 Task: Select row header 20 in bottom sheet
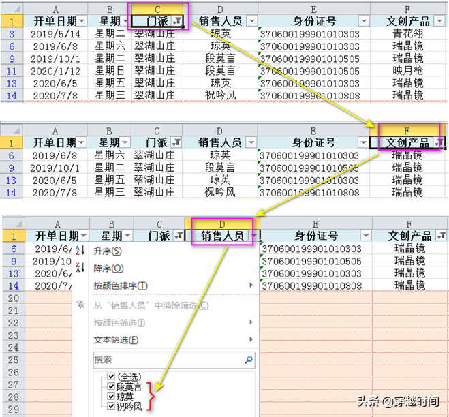(x=14, y=298)
